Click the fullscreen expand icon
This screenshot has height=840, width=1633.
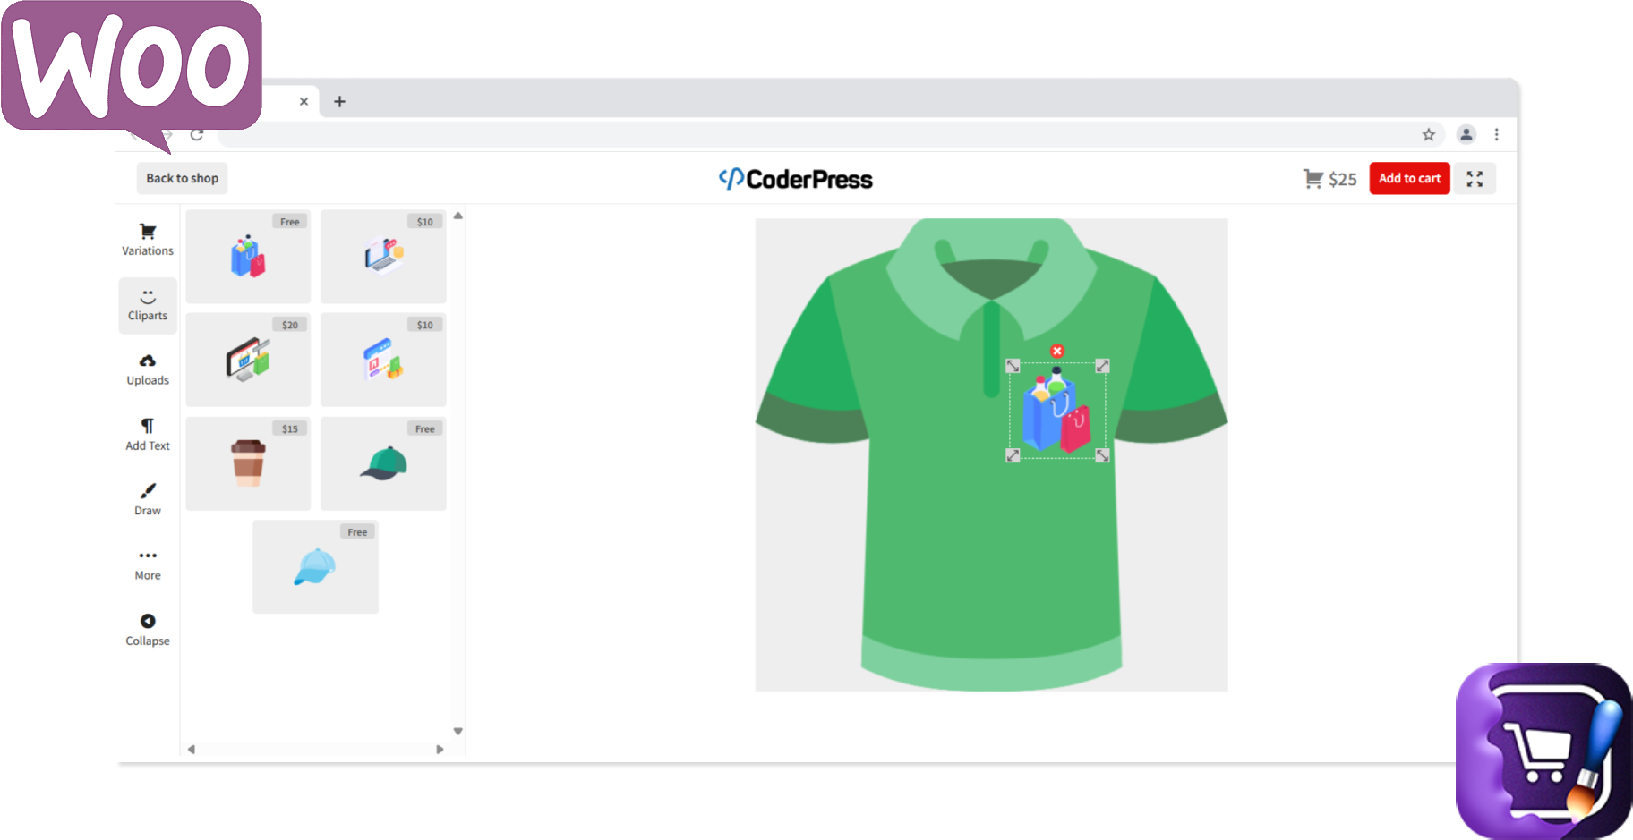[1475, 178]
